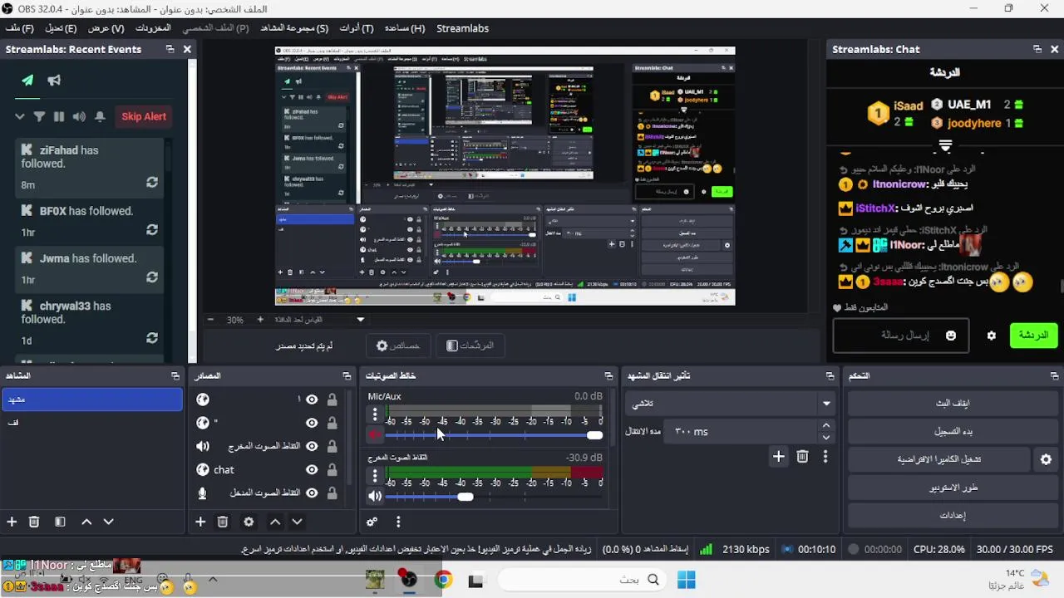Open the ملف (F) file menu

[19, 28]
